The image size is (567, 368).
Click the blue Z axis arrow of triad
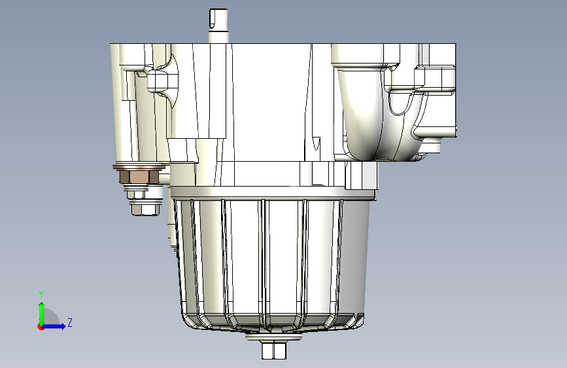click(54, 326)
